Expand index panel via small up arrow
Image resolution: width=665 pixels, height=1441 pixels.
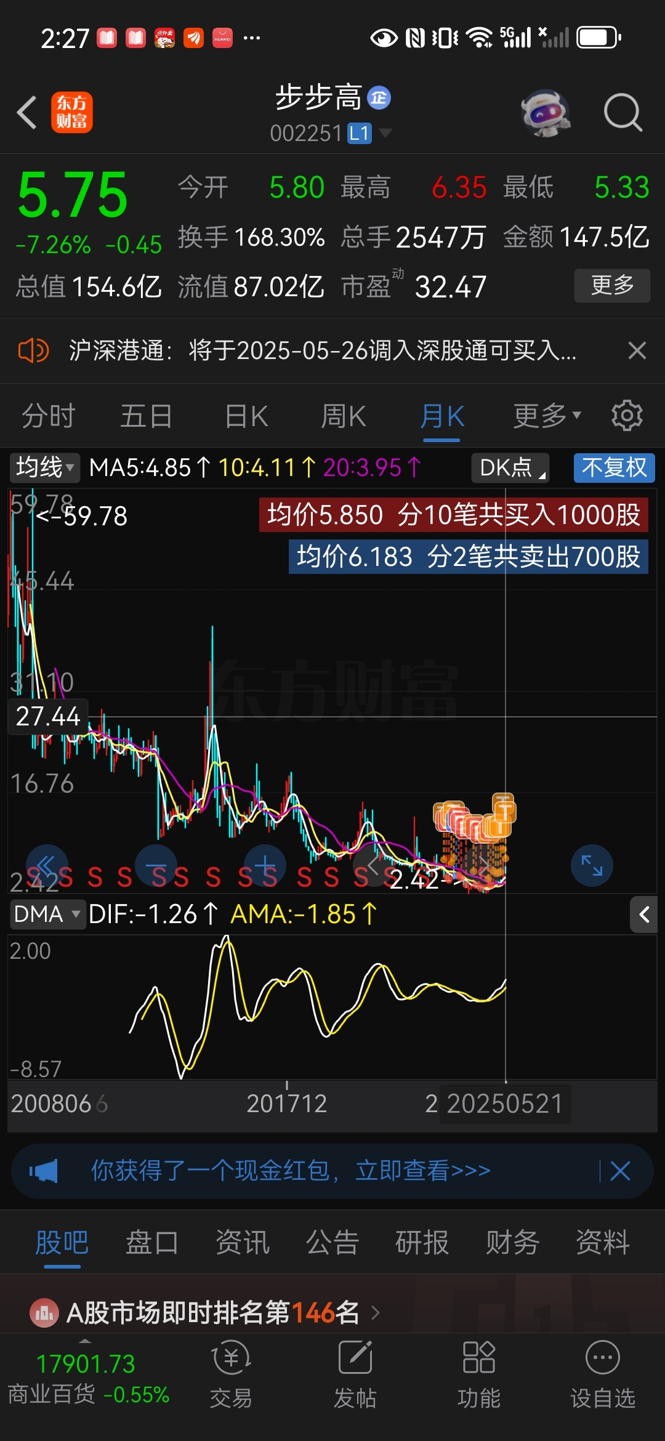point(85,1341)
